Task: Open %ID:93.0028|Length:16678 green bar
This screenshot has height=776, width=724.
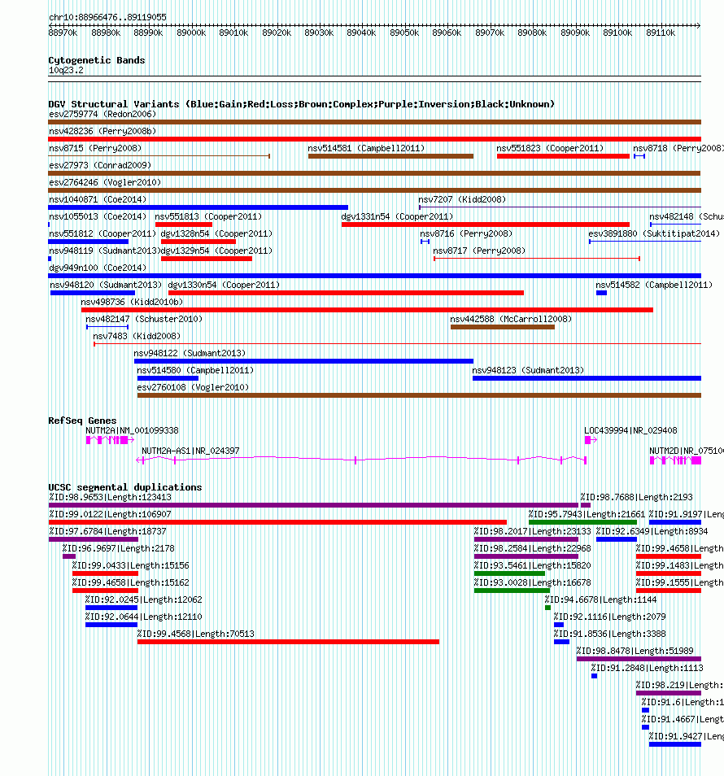Action: 512,591
